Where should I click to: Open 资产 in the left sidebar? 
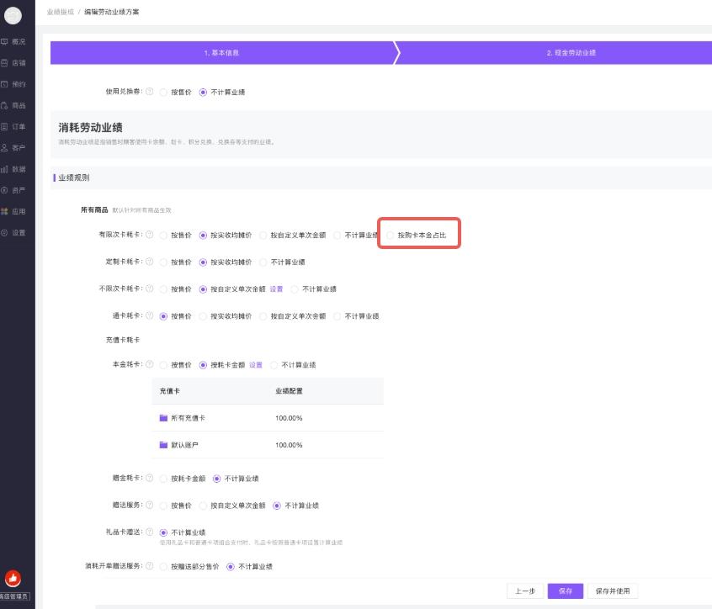point(13,191)
